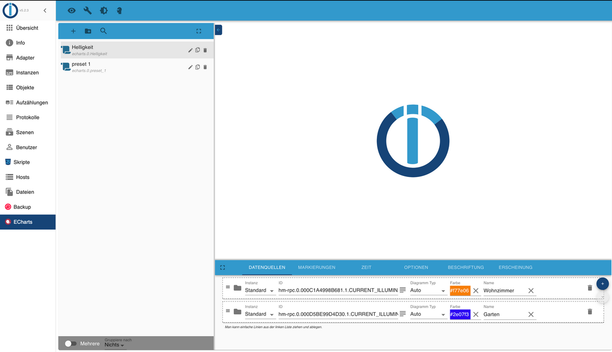Image resolution: width=612 pixels, height=352 pixels.
Task: Add a new line with the round plus button
Action: [x=602, y=284]
